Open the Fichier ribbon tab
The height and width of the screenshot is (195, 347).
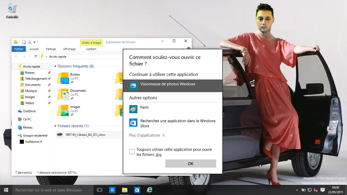coord(19,49)
